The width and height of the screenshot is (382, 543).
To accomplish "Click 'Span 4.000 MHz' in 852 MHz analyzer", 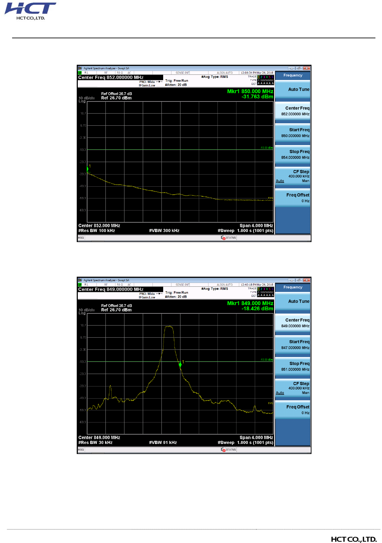I will pos(257,225).
